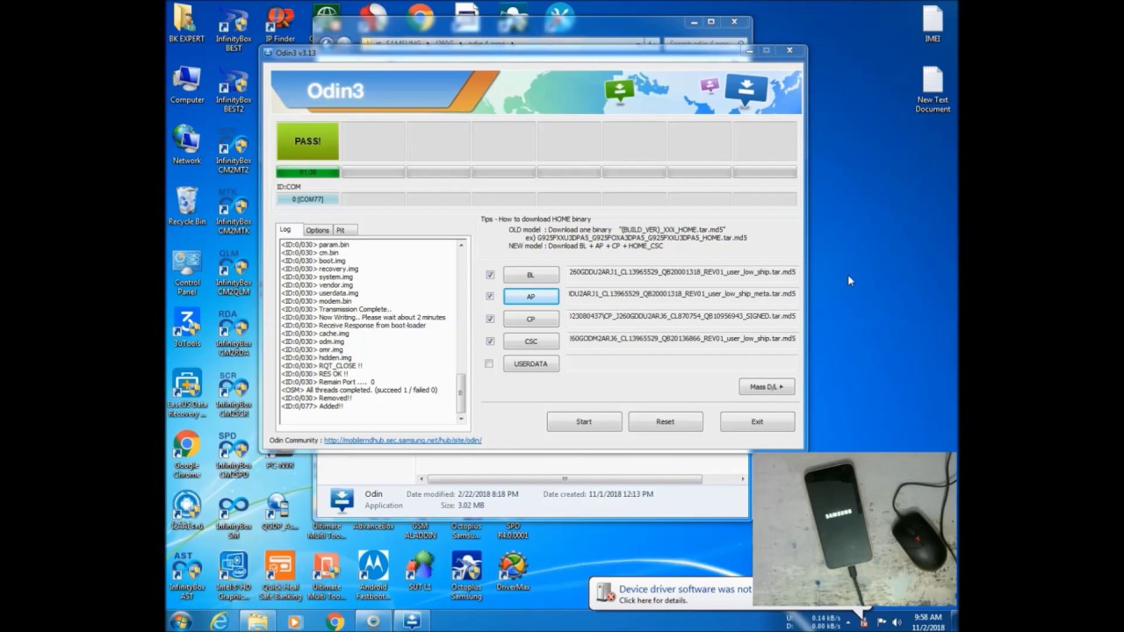Click the green PASS! status box
The image size is (1124, 632).
(307, 141)
